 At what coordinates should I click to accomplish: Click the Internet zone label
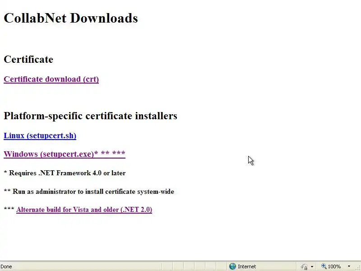point(247,266)
